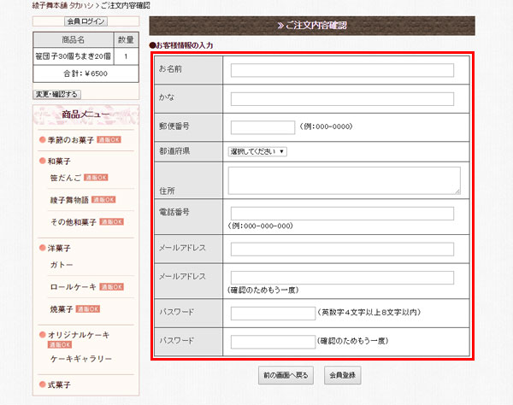Select その他和菓子 menu link
This screenshot has width=513, height=405.
tap(74, 222)
